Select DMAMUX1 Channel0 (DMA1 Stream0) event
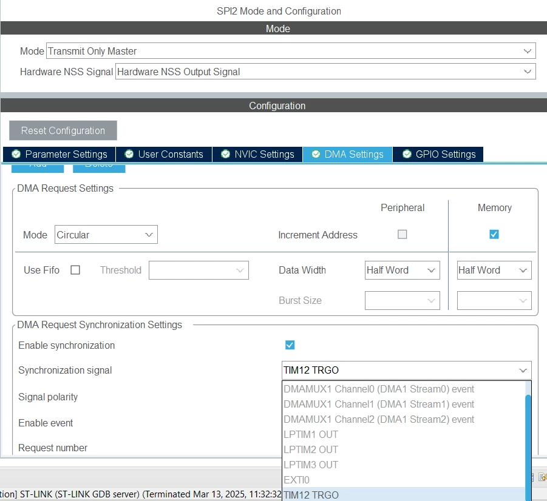Viewport: 547px width, 501px height. 404,389
